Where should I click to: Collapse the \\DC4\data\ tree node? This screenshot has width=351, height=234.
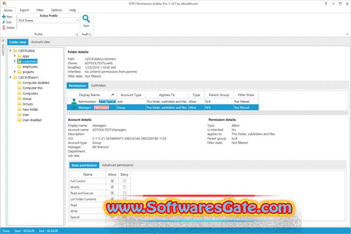tap(10, 51)
